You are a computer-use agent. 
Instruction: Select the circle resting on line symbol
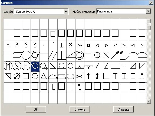[x=62, y=66]
